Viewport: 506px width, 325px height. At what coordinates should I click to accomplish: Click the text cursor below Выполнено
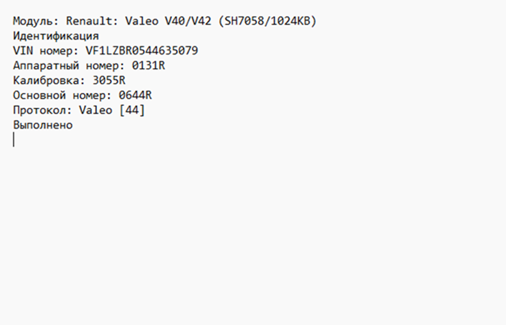pos(14,140)
